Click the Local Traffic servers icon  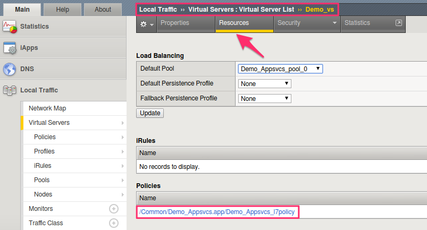pyautogui.click(x=10, y=90)
